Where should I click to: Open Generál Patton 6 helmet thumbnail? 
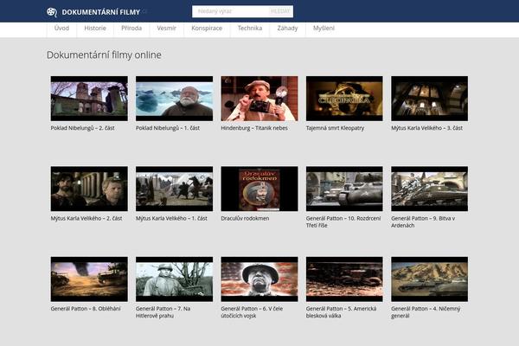coord(259,279)
